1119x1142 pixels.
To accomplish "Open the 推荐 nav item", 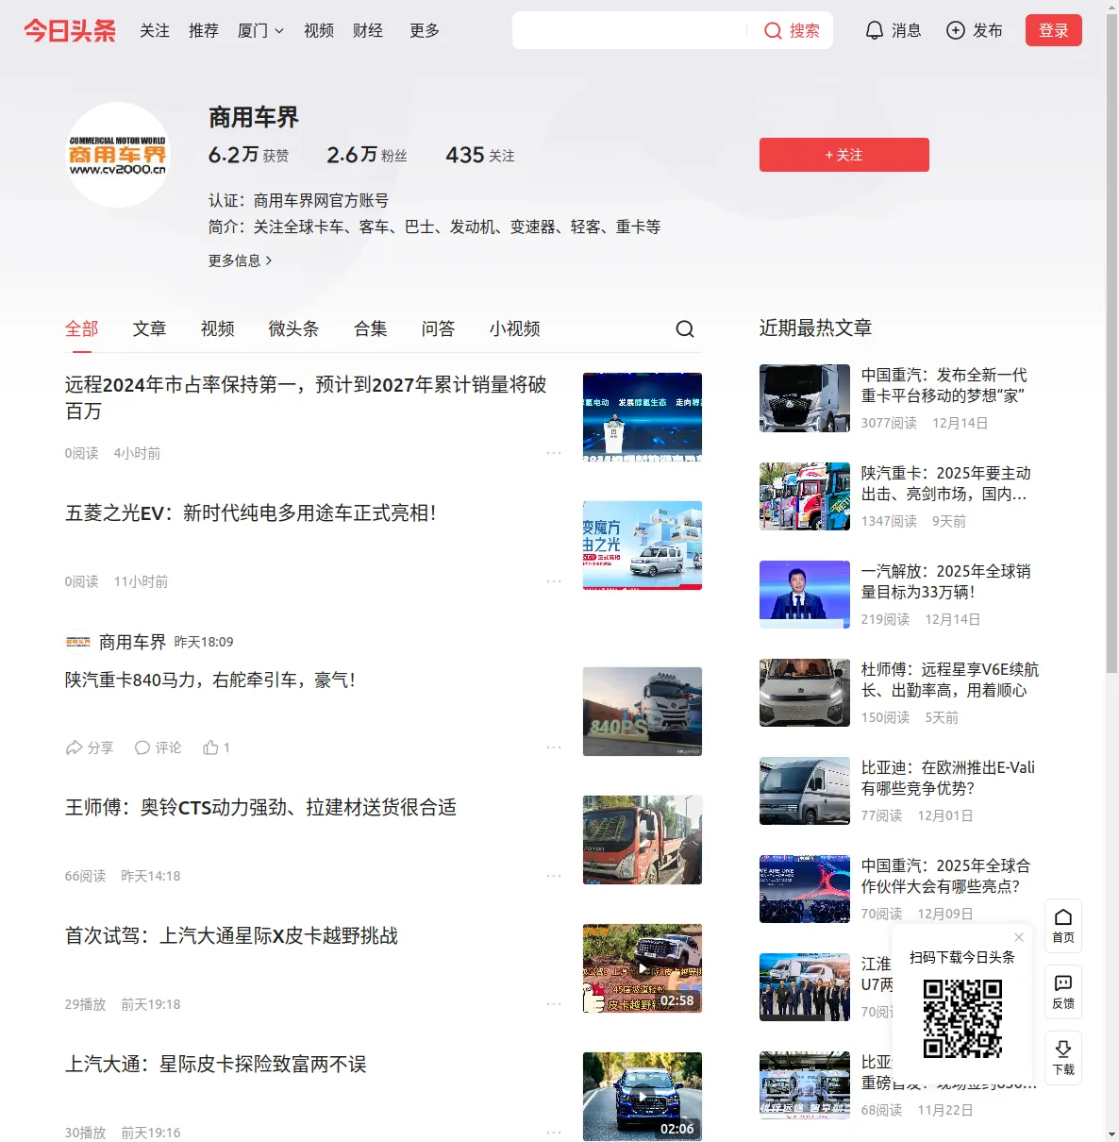I will [x=204, y=31].
